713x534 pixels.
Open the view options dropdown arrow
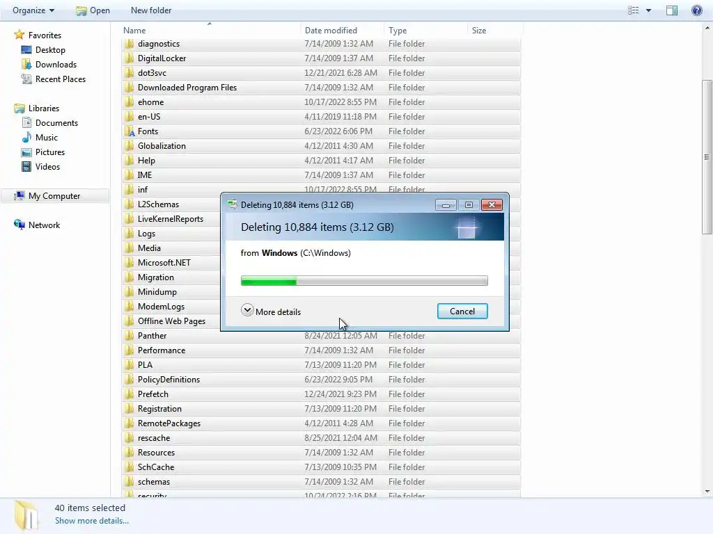[648, 10]
